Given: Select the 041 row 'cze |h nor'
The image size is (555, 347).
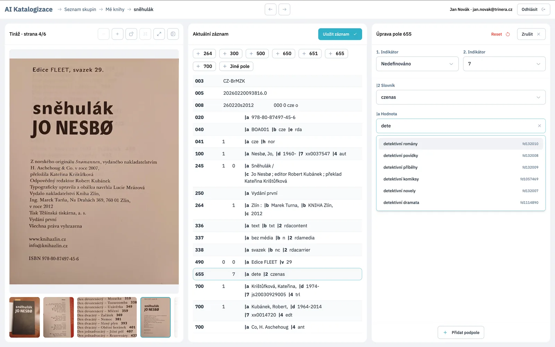Looking at the screenshot, I should (x=277, y=142).
